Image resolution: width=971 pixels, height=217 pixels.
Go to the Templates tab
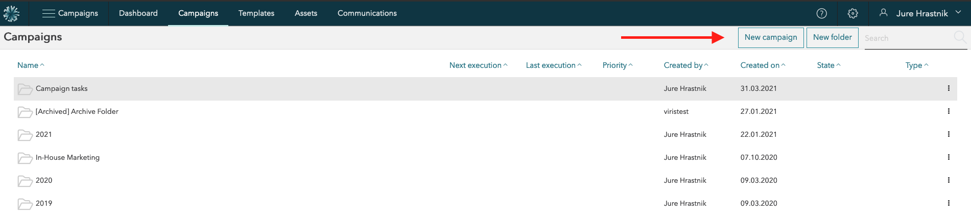[256, 13]
